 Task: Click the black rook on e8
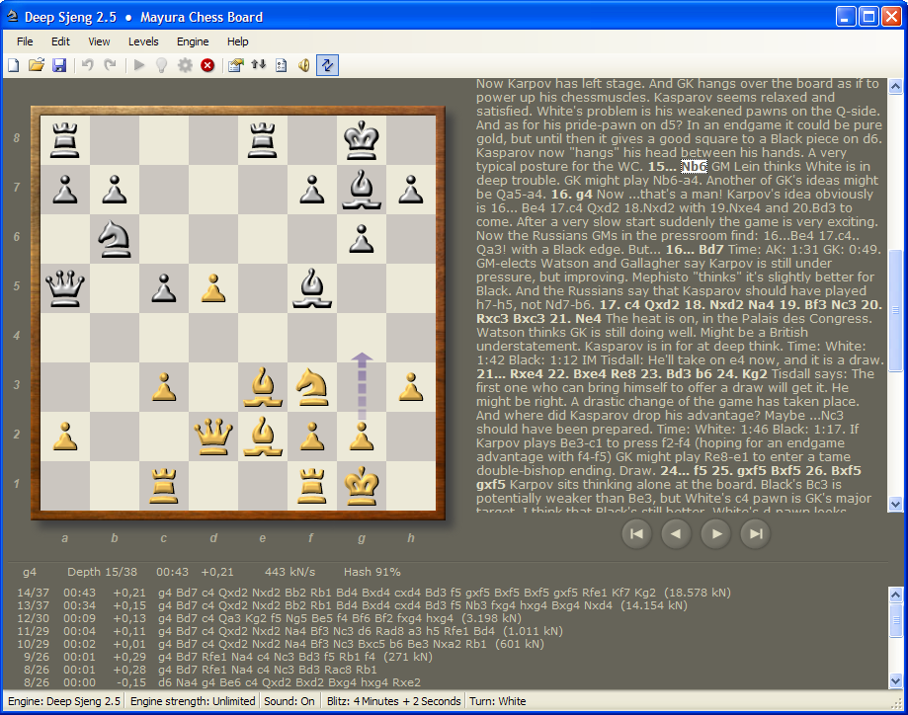[x=263, y=140]
